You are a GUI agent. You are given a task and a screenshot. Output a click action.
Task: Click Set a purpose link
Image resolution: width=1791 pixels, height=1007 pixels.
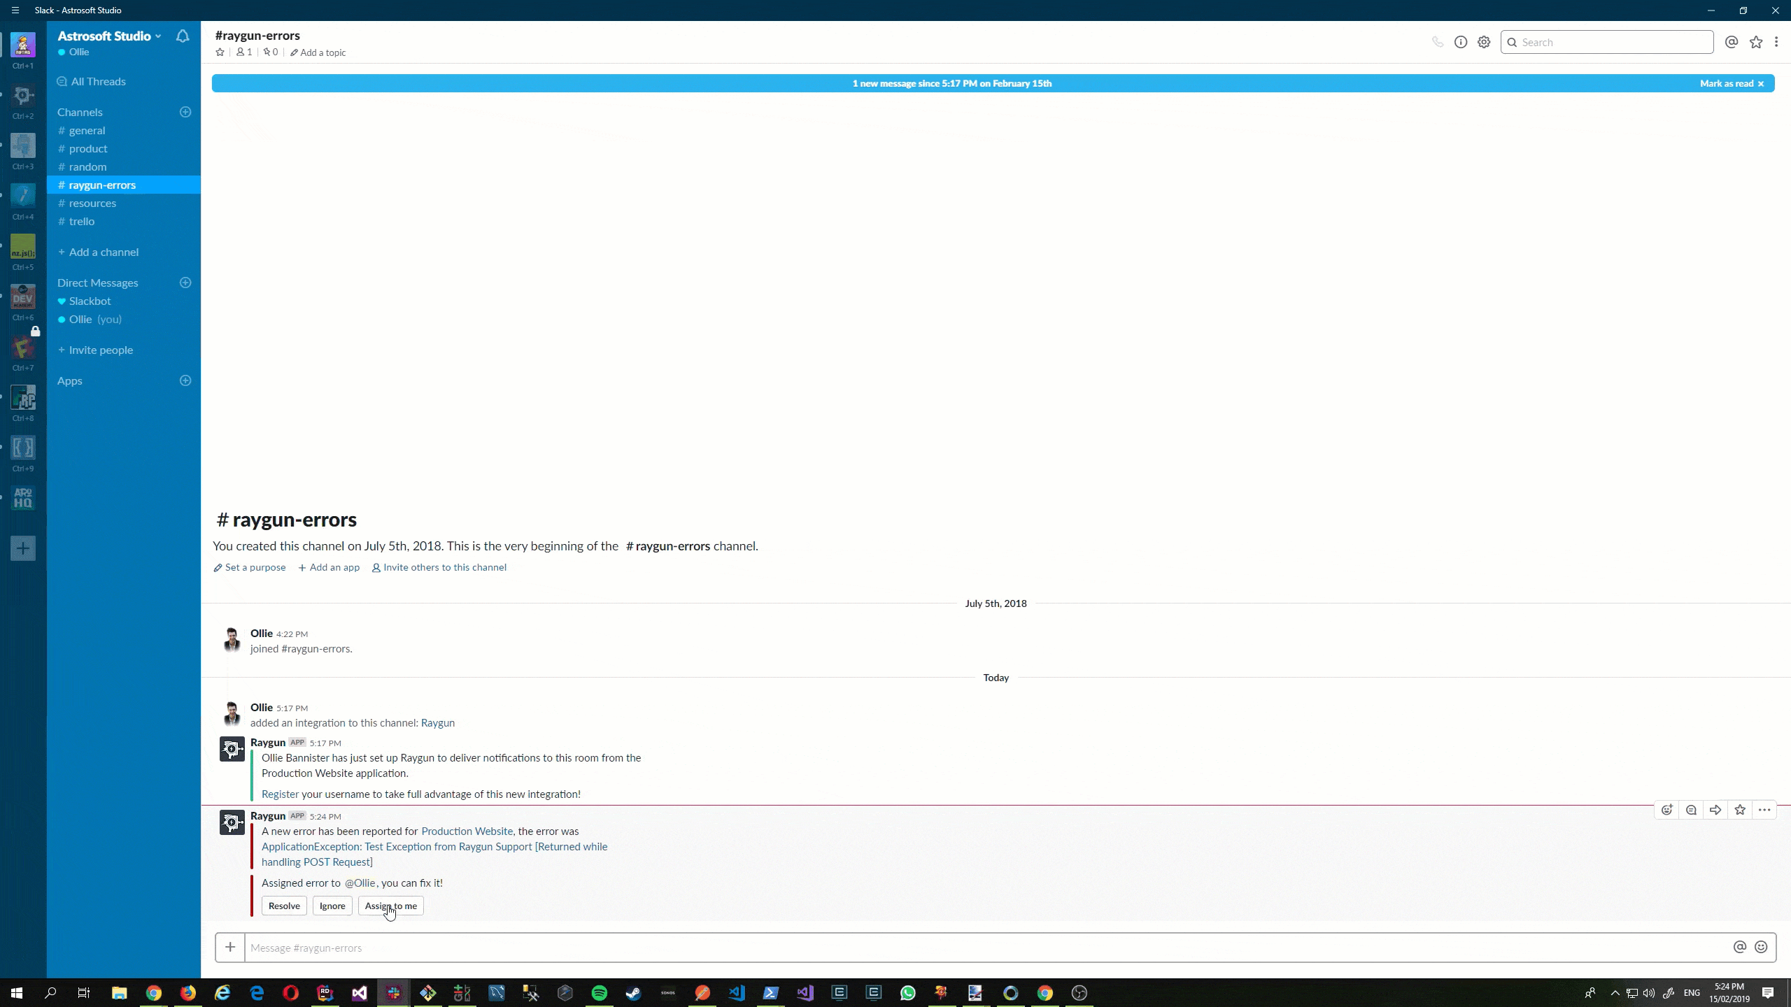250,567
